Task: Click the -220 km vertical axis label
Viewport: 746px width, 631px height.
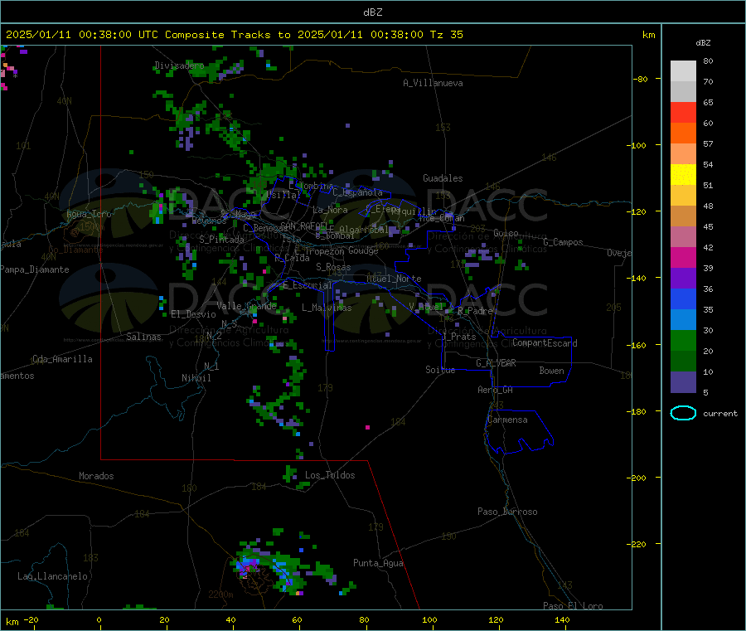Action: pyautogui.click(x=638, y=545)
